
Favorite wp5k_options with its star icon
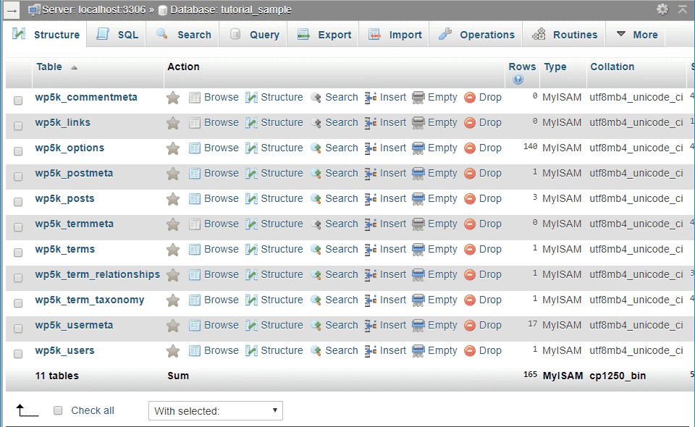173,148
